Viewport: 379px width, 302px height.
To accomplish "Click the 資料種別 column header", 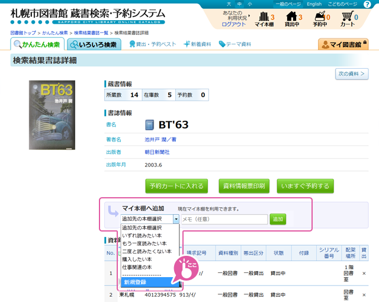I will tap(228, 253).
